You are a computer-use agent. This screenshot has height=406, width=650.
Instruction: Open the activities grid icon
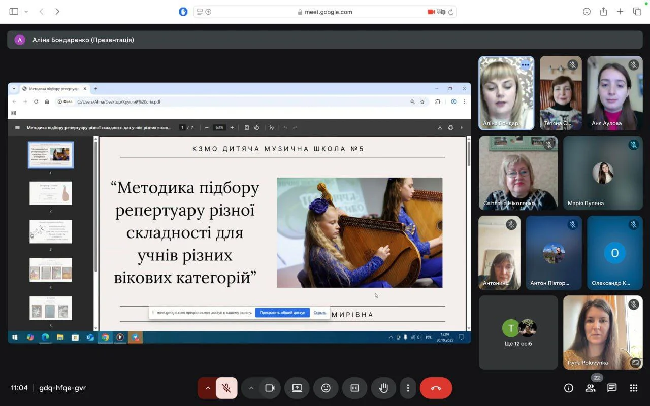click(x=633, y=388)
